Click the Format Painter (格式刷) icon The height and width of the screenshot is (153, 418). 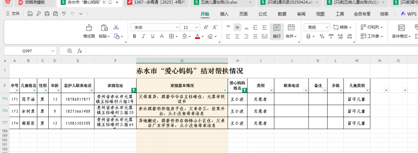pos(89,28)
